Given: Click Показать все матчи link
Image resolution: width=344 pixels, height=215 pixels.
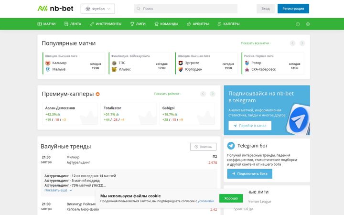Looking at the screenshot, I should point(256,43).
